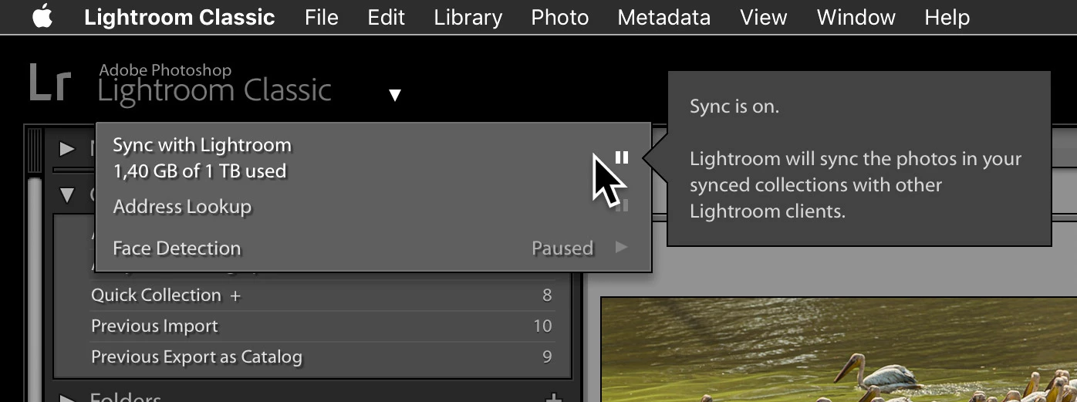Select the pelican photo preview
This screenshot has width=1077, height=402.
point(839,350)
